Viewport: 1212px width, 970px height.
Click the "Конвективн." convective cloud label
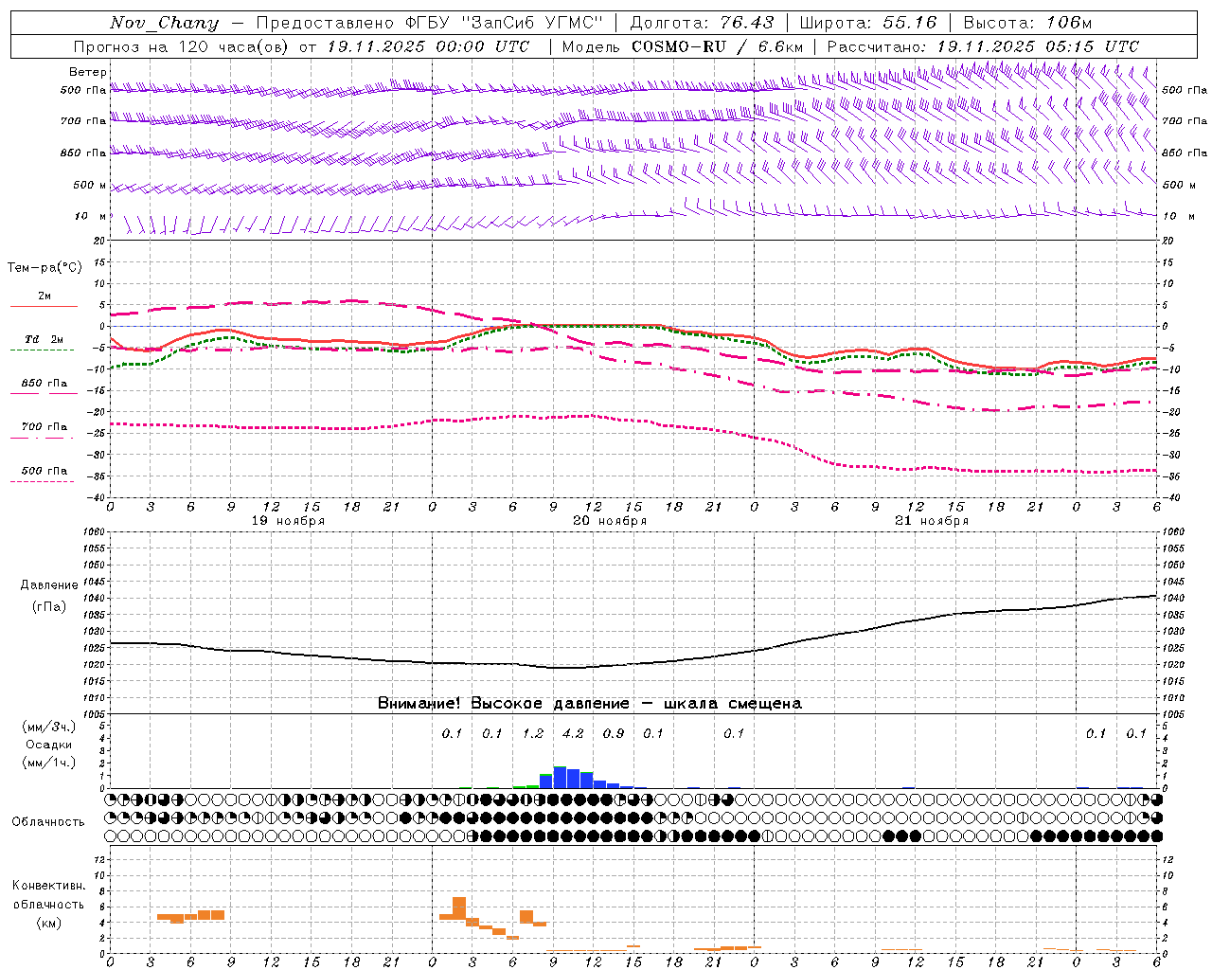click(x=48, y=886)
